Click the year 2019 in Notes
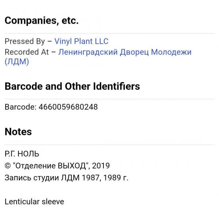219x219 pixels. click(x=101, y=166)
